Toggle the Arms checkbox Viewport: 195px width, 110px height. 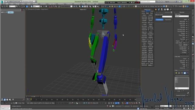coord(188,20)
